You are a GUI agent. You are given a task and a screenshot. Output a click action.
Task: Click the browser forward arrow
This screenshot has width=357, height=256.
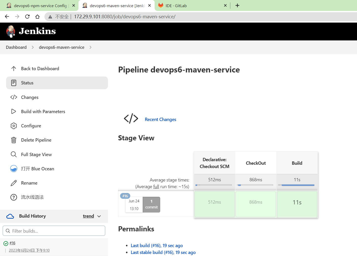[17, 17]
